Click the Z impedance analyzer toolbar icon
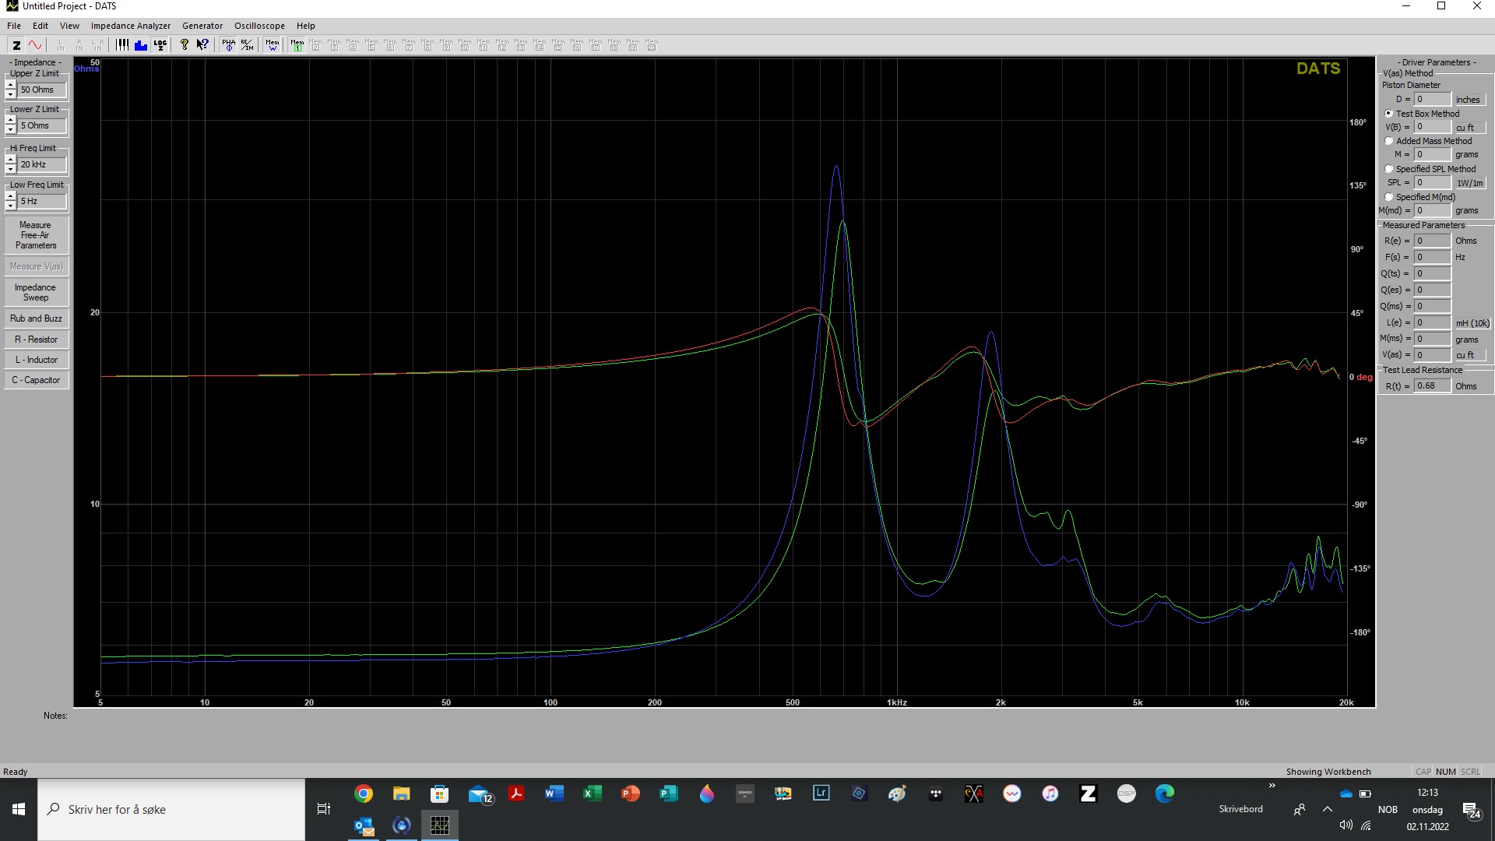 pos(16,45)
